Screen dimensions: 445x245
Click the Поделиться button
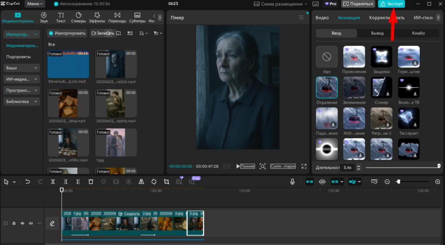point(358,4)
